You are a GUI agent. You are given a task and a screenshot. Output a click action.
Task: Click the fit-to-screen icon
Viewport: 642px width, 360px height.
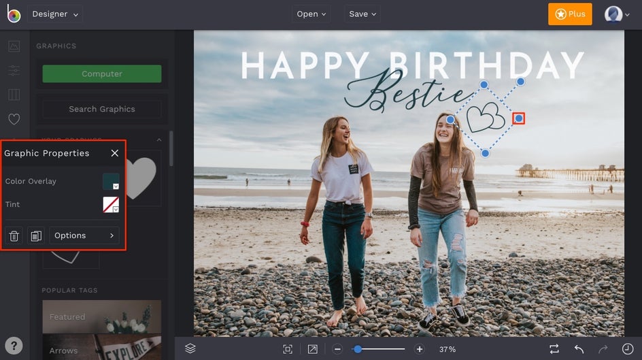(288, 349)
